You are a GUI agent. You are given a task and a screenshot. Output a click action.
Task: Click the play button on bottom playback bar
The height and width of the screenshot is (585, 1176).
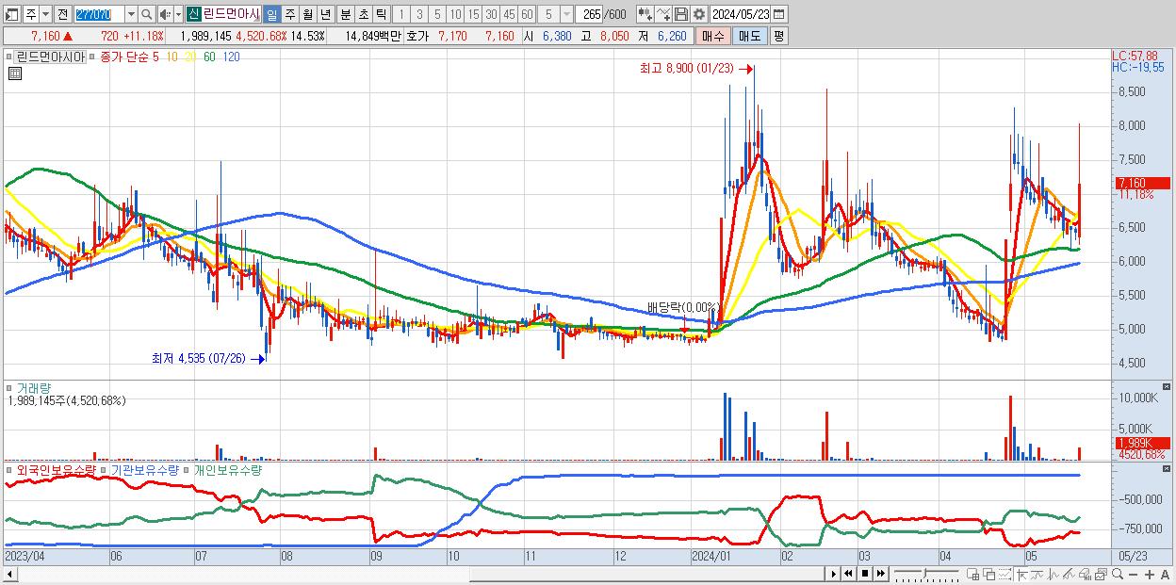click(x=833, y=574)
